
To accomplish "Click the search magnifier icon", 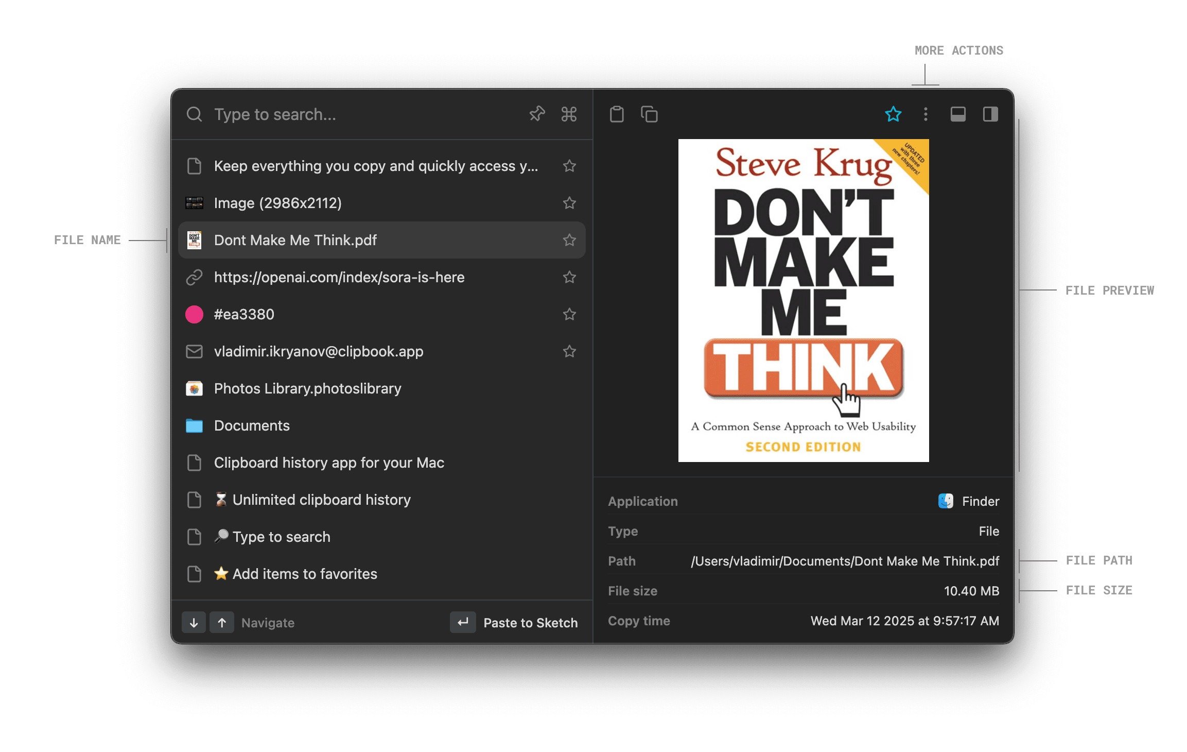I will (x=194, y=114).
